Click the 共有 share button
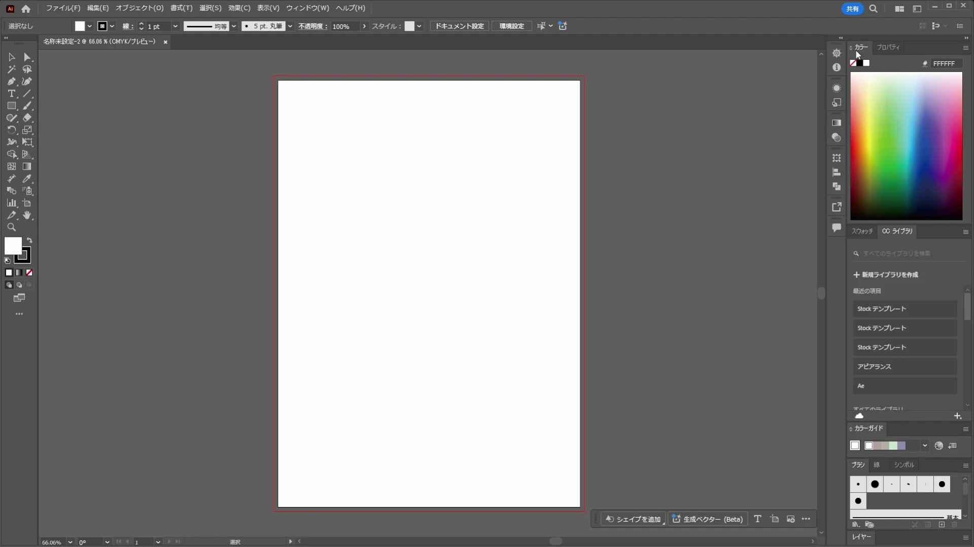The height and width of the screenshot is (547, 974). click(x=852, y=9)
